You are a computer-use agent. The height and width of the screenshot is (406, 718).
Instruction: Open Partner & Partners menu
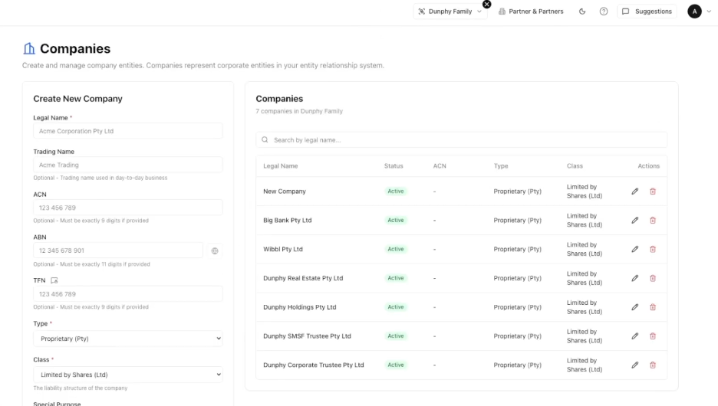530,11
